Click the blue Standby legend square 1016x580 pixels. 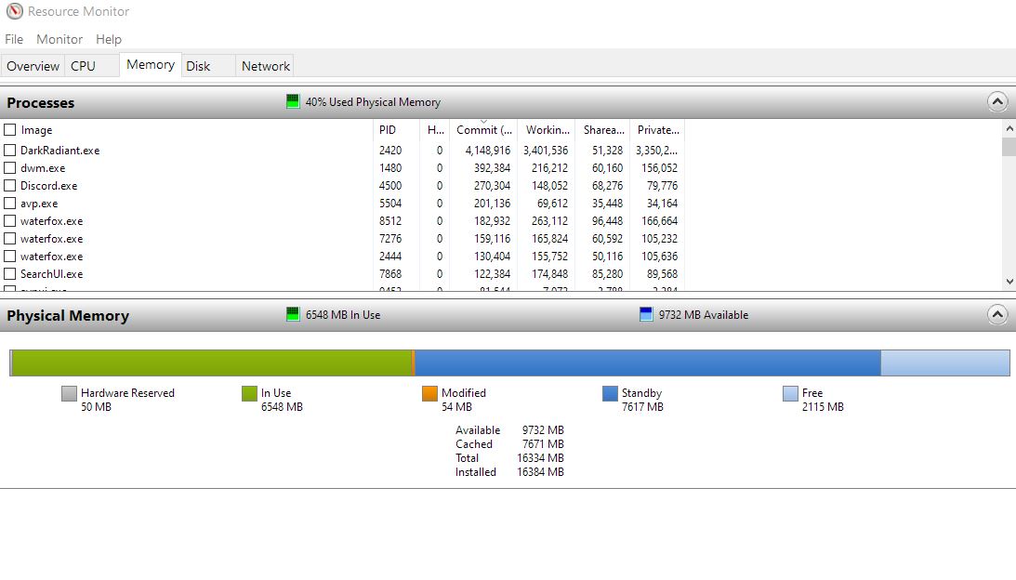(x=610, y=393)
